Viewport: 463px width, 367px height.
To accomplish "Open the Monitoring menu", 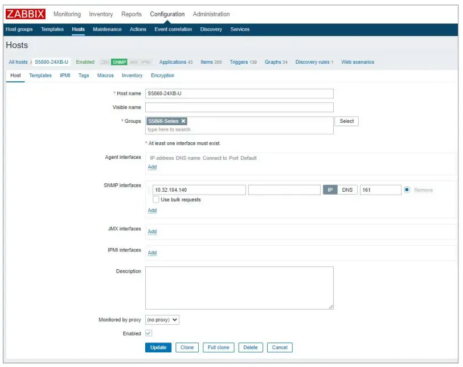I will coord(67,14).
